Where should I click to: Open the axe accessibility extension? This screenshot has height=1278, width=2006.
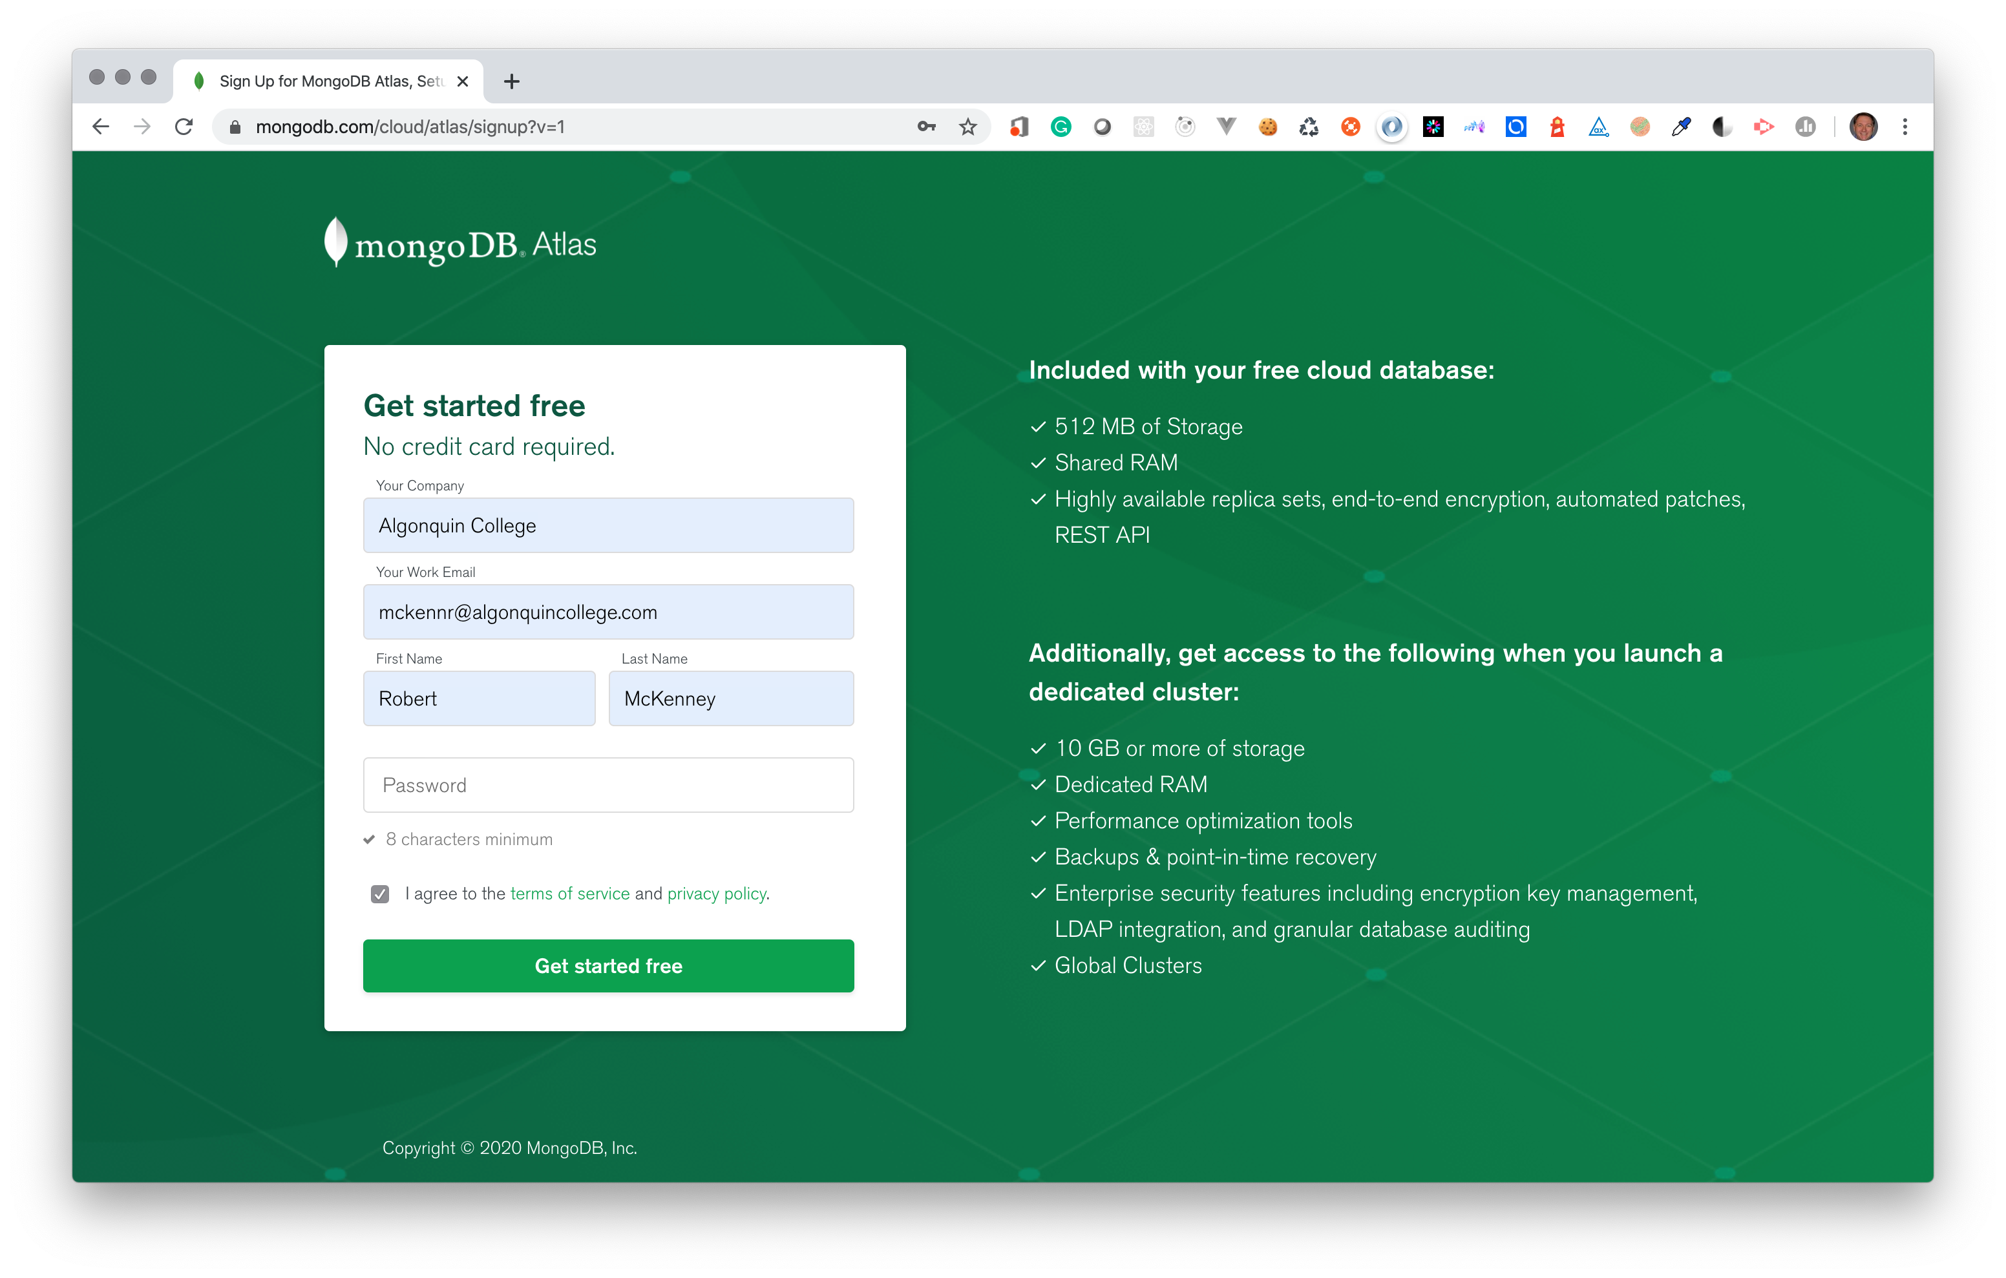[x=1599, y=127]
